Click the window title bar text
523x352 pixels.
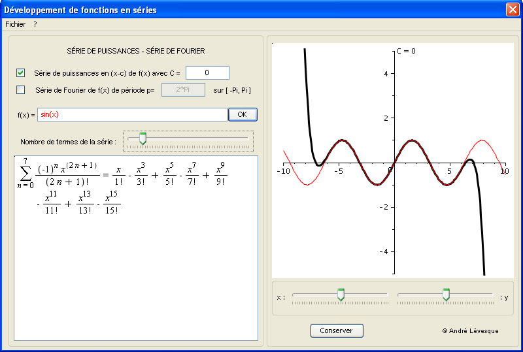coord(82,10)
